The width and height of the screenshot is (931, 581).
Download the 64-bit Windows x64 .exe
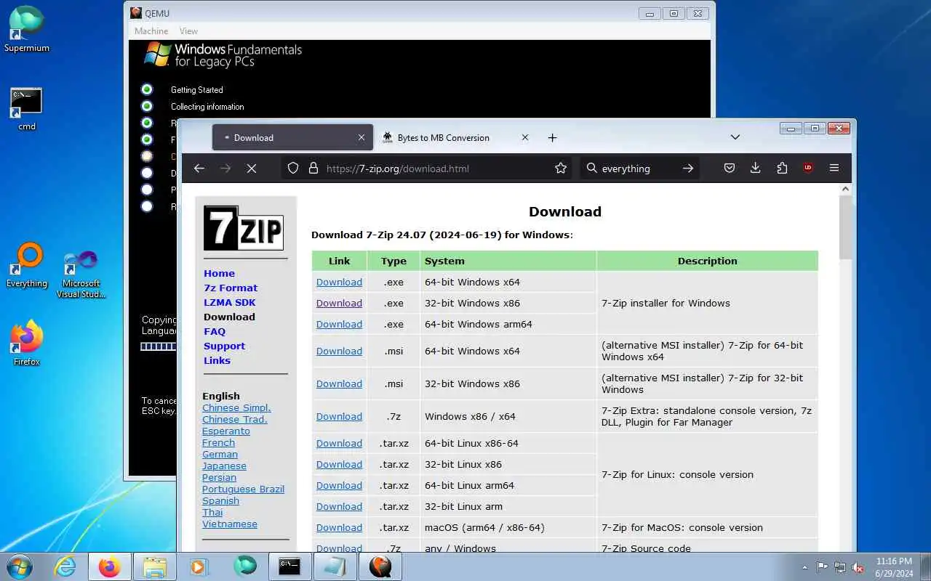tap(339, 282)
